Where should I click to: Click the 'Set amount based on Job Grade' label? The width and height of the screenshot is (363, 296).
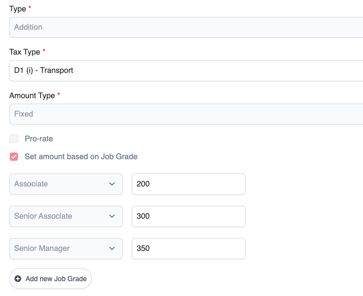[x=81, y=157]
